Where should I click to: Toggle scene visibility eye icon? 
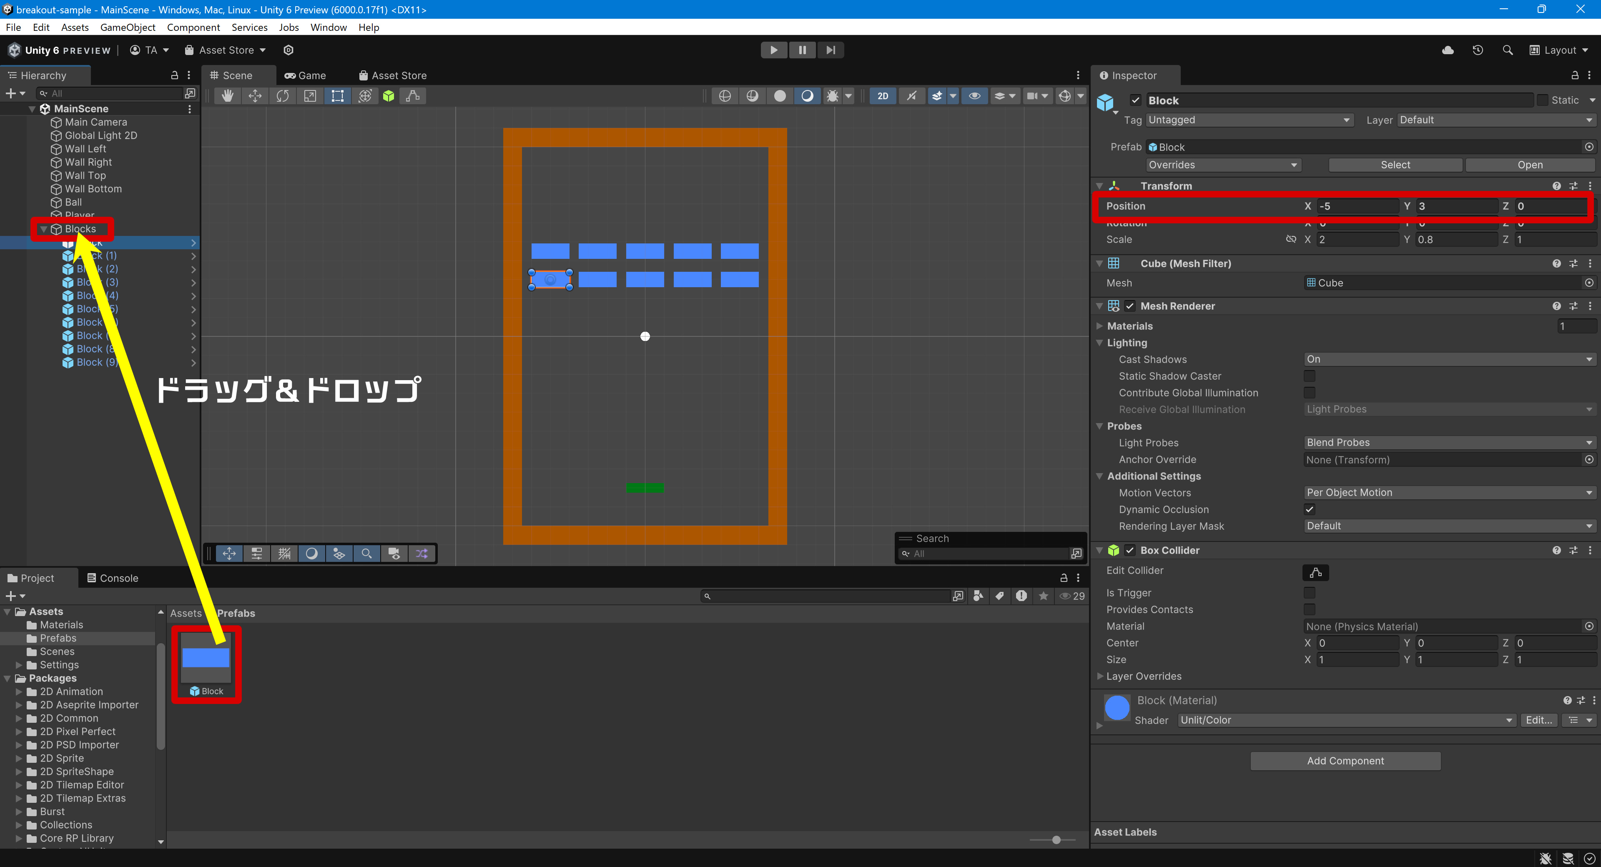[974, 96]
